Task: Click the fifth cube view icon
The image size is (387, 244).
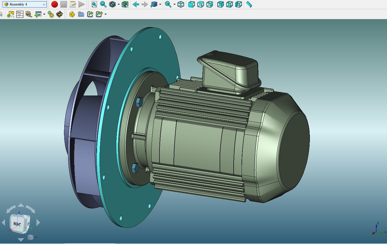Action: (220, 5)
